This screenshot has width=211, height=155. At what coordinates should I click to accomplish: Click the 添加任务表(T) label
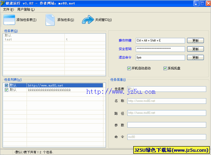click(27, 20)
